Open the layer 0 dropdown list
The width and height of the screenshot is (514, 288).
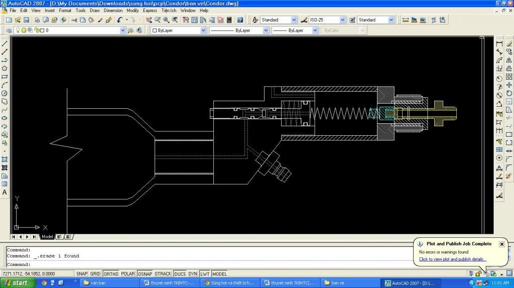pyautogui.click(x=122, y=31)
